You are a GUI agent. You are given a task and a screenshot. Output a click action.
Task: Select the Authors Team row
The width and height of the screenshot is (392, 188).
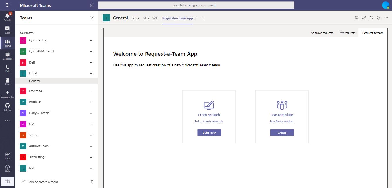coord(57,146)
